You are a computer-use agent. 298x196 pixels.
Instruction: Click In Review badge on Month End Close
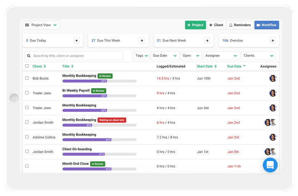pyautogui.click(x=97, y=164)
